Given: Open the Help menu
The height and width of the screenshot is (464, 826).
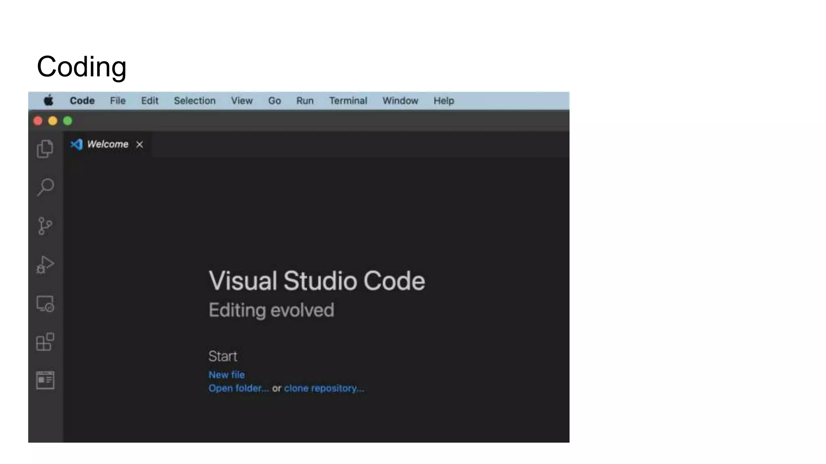Looking at the screenshot, I should (x=444, y=101).
